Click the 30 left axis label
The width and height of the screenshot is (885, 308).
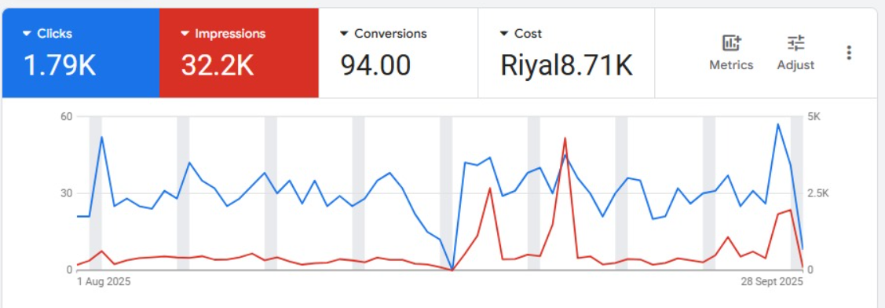pyautogui.click(x=67, y=193)
